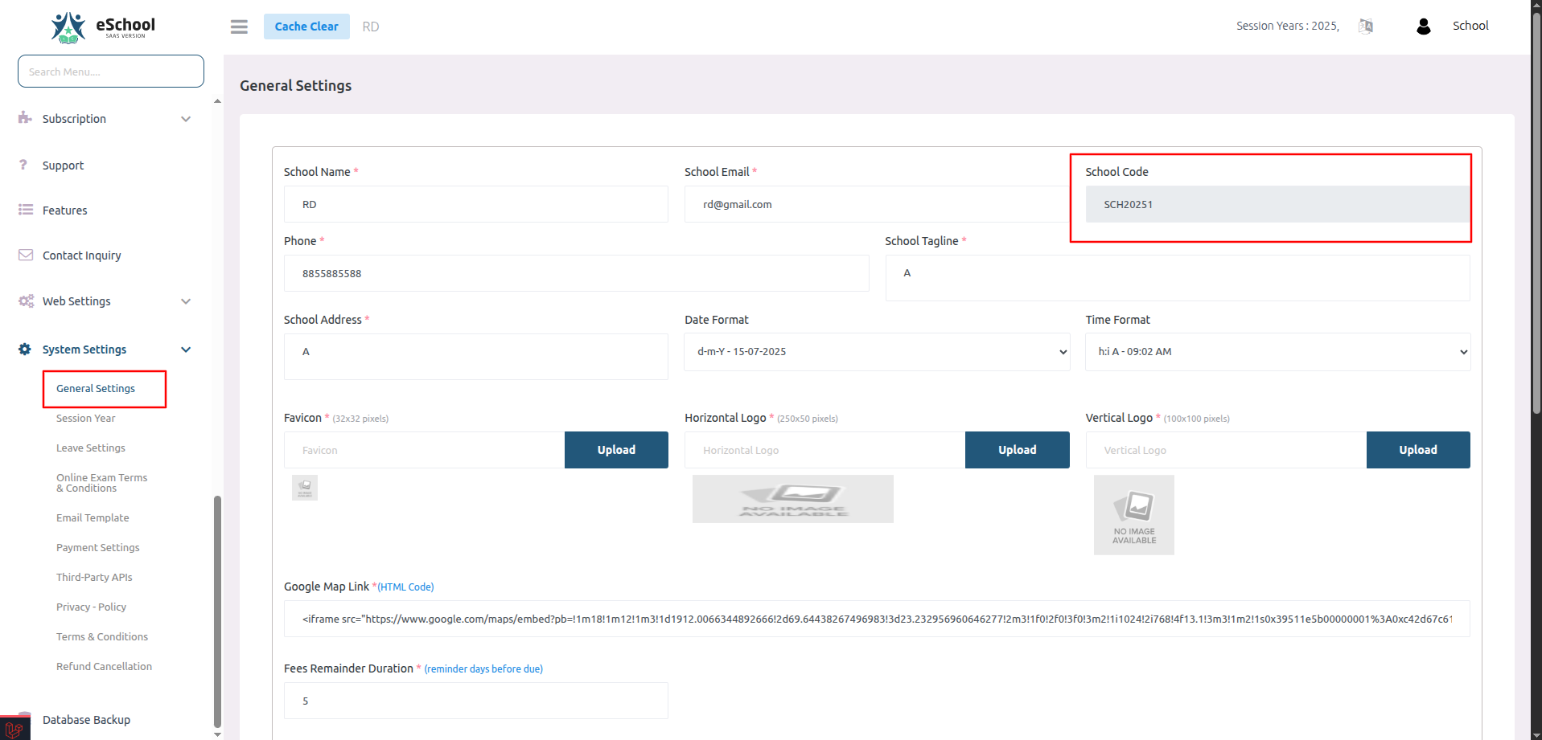Click the School Name input field

[475, 204]
